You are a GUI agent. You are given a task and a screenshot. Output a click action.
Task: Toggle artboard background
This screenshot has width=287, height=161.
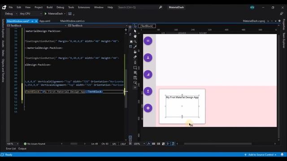pos(163,144)
